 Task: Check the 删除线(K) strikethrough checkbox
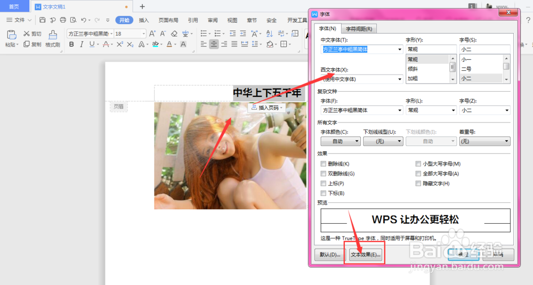tap(323, 164)
